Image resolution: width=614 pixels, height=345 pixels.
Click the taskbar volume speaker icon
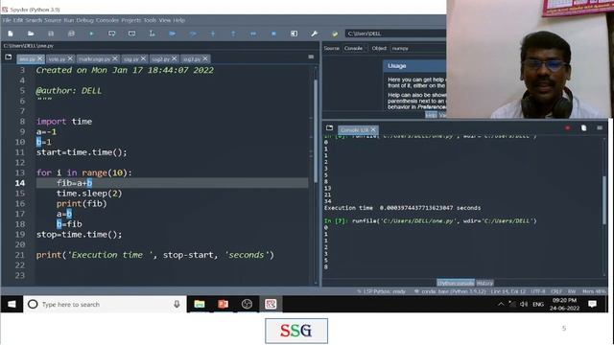tap(524, 304)
